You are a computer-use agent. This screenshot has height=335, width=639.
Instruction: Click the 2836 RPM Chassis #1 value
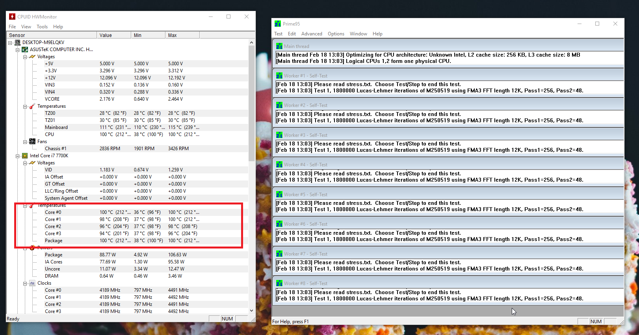pyautogui.click(x=110, y=149)
